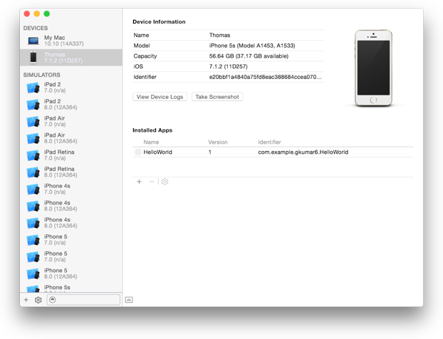The width and height of the screenshot is (443, 339).
Task: Select the Thomas iPhone device
Action: [x=71, y=58]
